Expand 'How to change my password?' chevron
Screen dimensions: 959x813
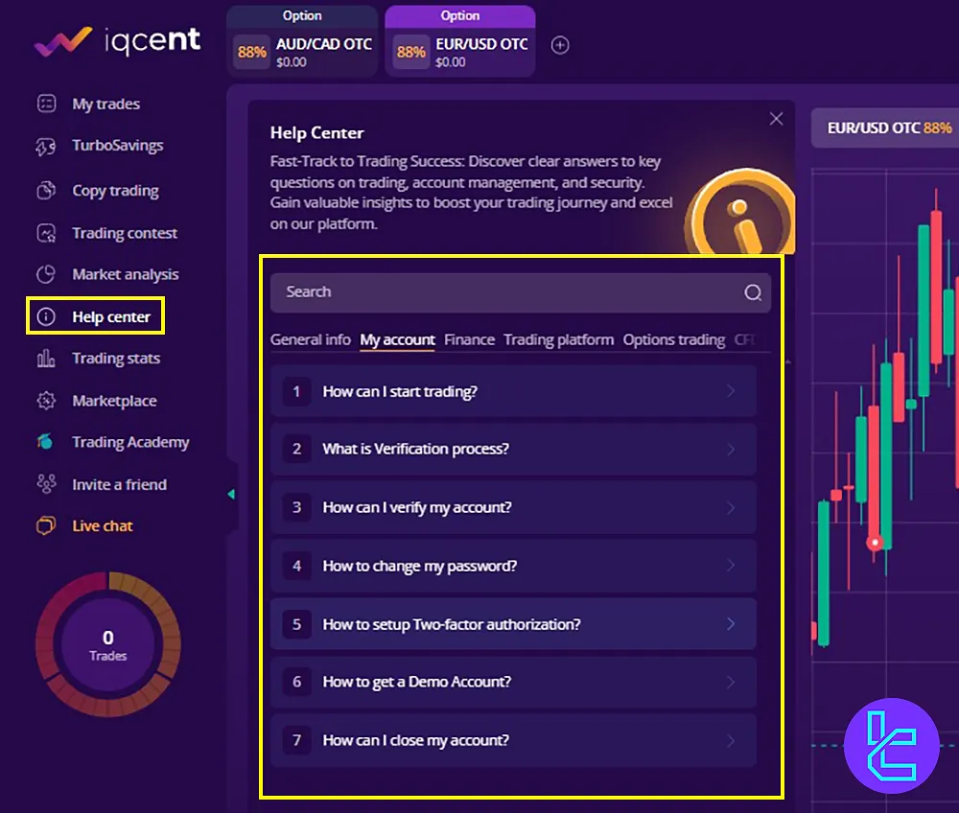[x=730, y=566]
